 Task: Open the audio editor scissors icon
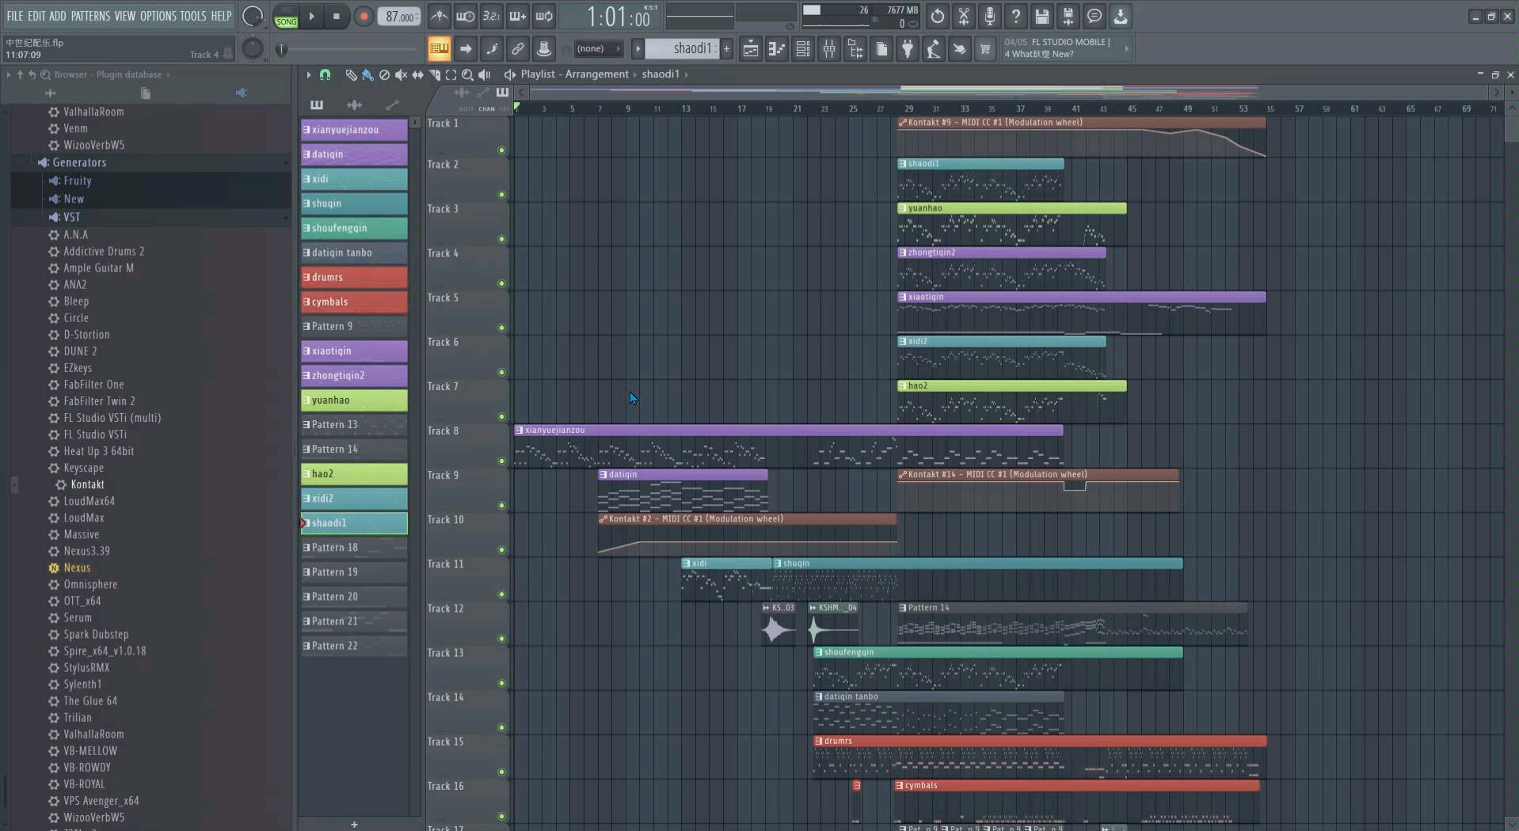click(x=964, y=16)
